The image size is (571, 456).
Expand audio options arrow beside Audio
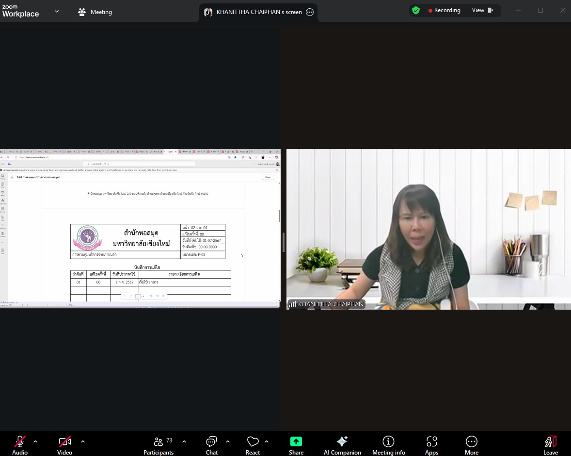tap(35, 441)
